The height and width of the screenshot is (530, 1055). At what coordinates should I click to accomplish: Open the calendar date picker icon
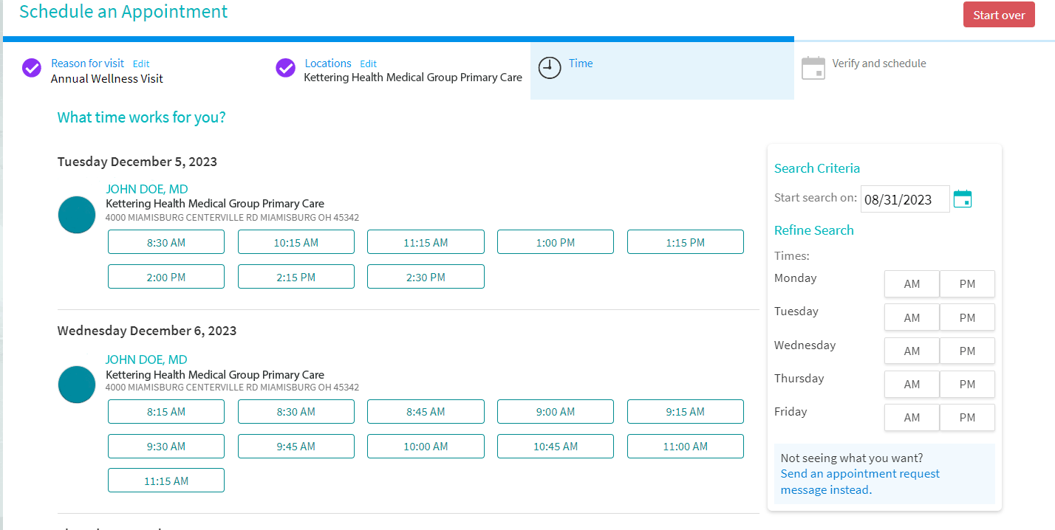point(963,199)
